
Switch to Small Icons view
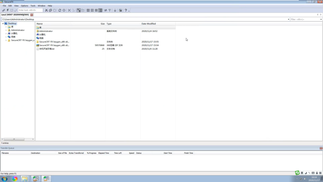tap(92, 10)
